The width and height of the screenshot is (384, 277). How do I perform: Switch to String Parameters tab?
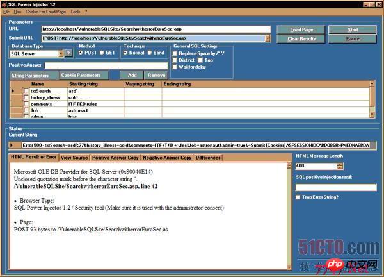pyautogui.click(x=35, y=75)
